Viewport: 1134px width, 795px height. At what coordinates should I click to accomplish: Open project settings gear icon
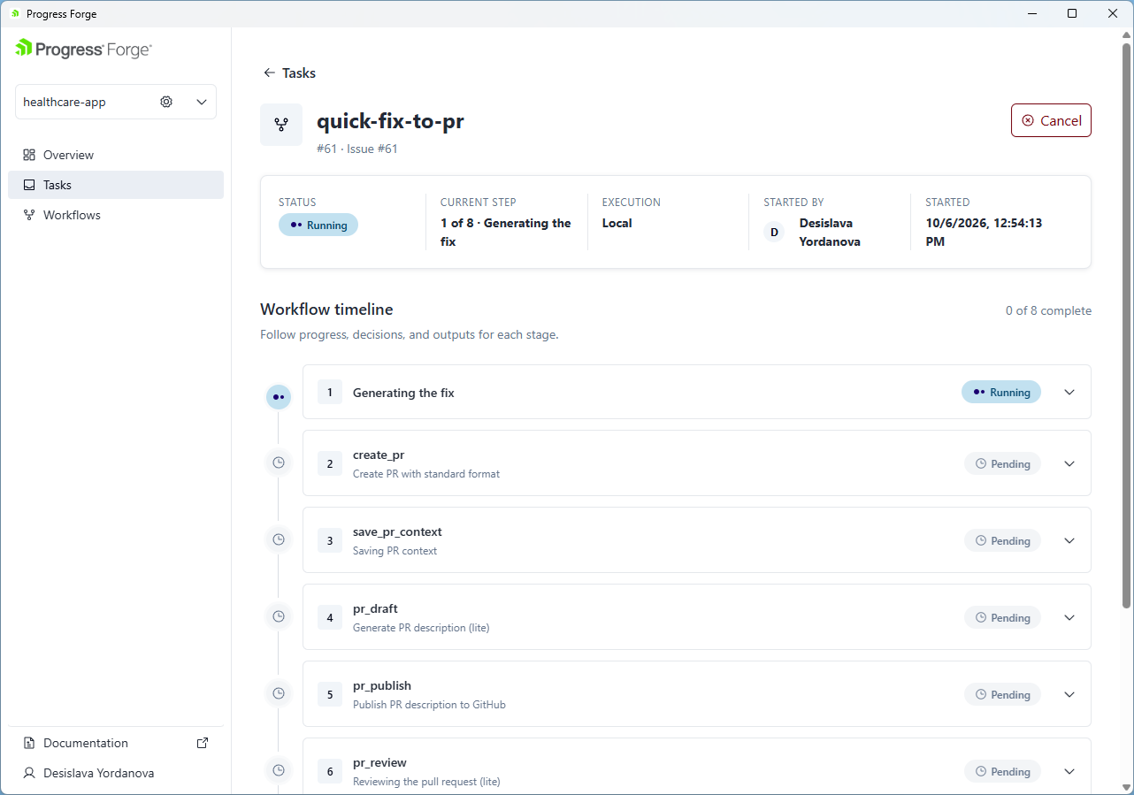point(166,102)
